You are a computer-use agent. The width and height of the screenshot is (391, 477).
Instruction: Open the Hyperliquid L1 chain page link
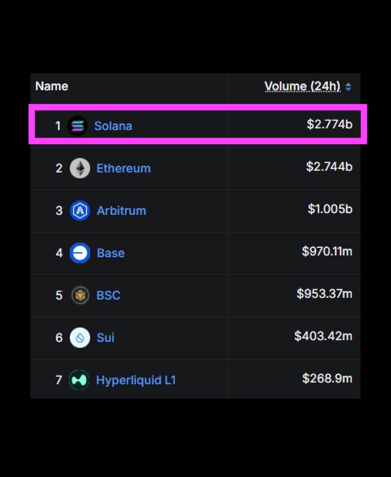click(136, 380)
